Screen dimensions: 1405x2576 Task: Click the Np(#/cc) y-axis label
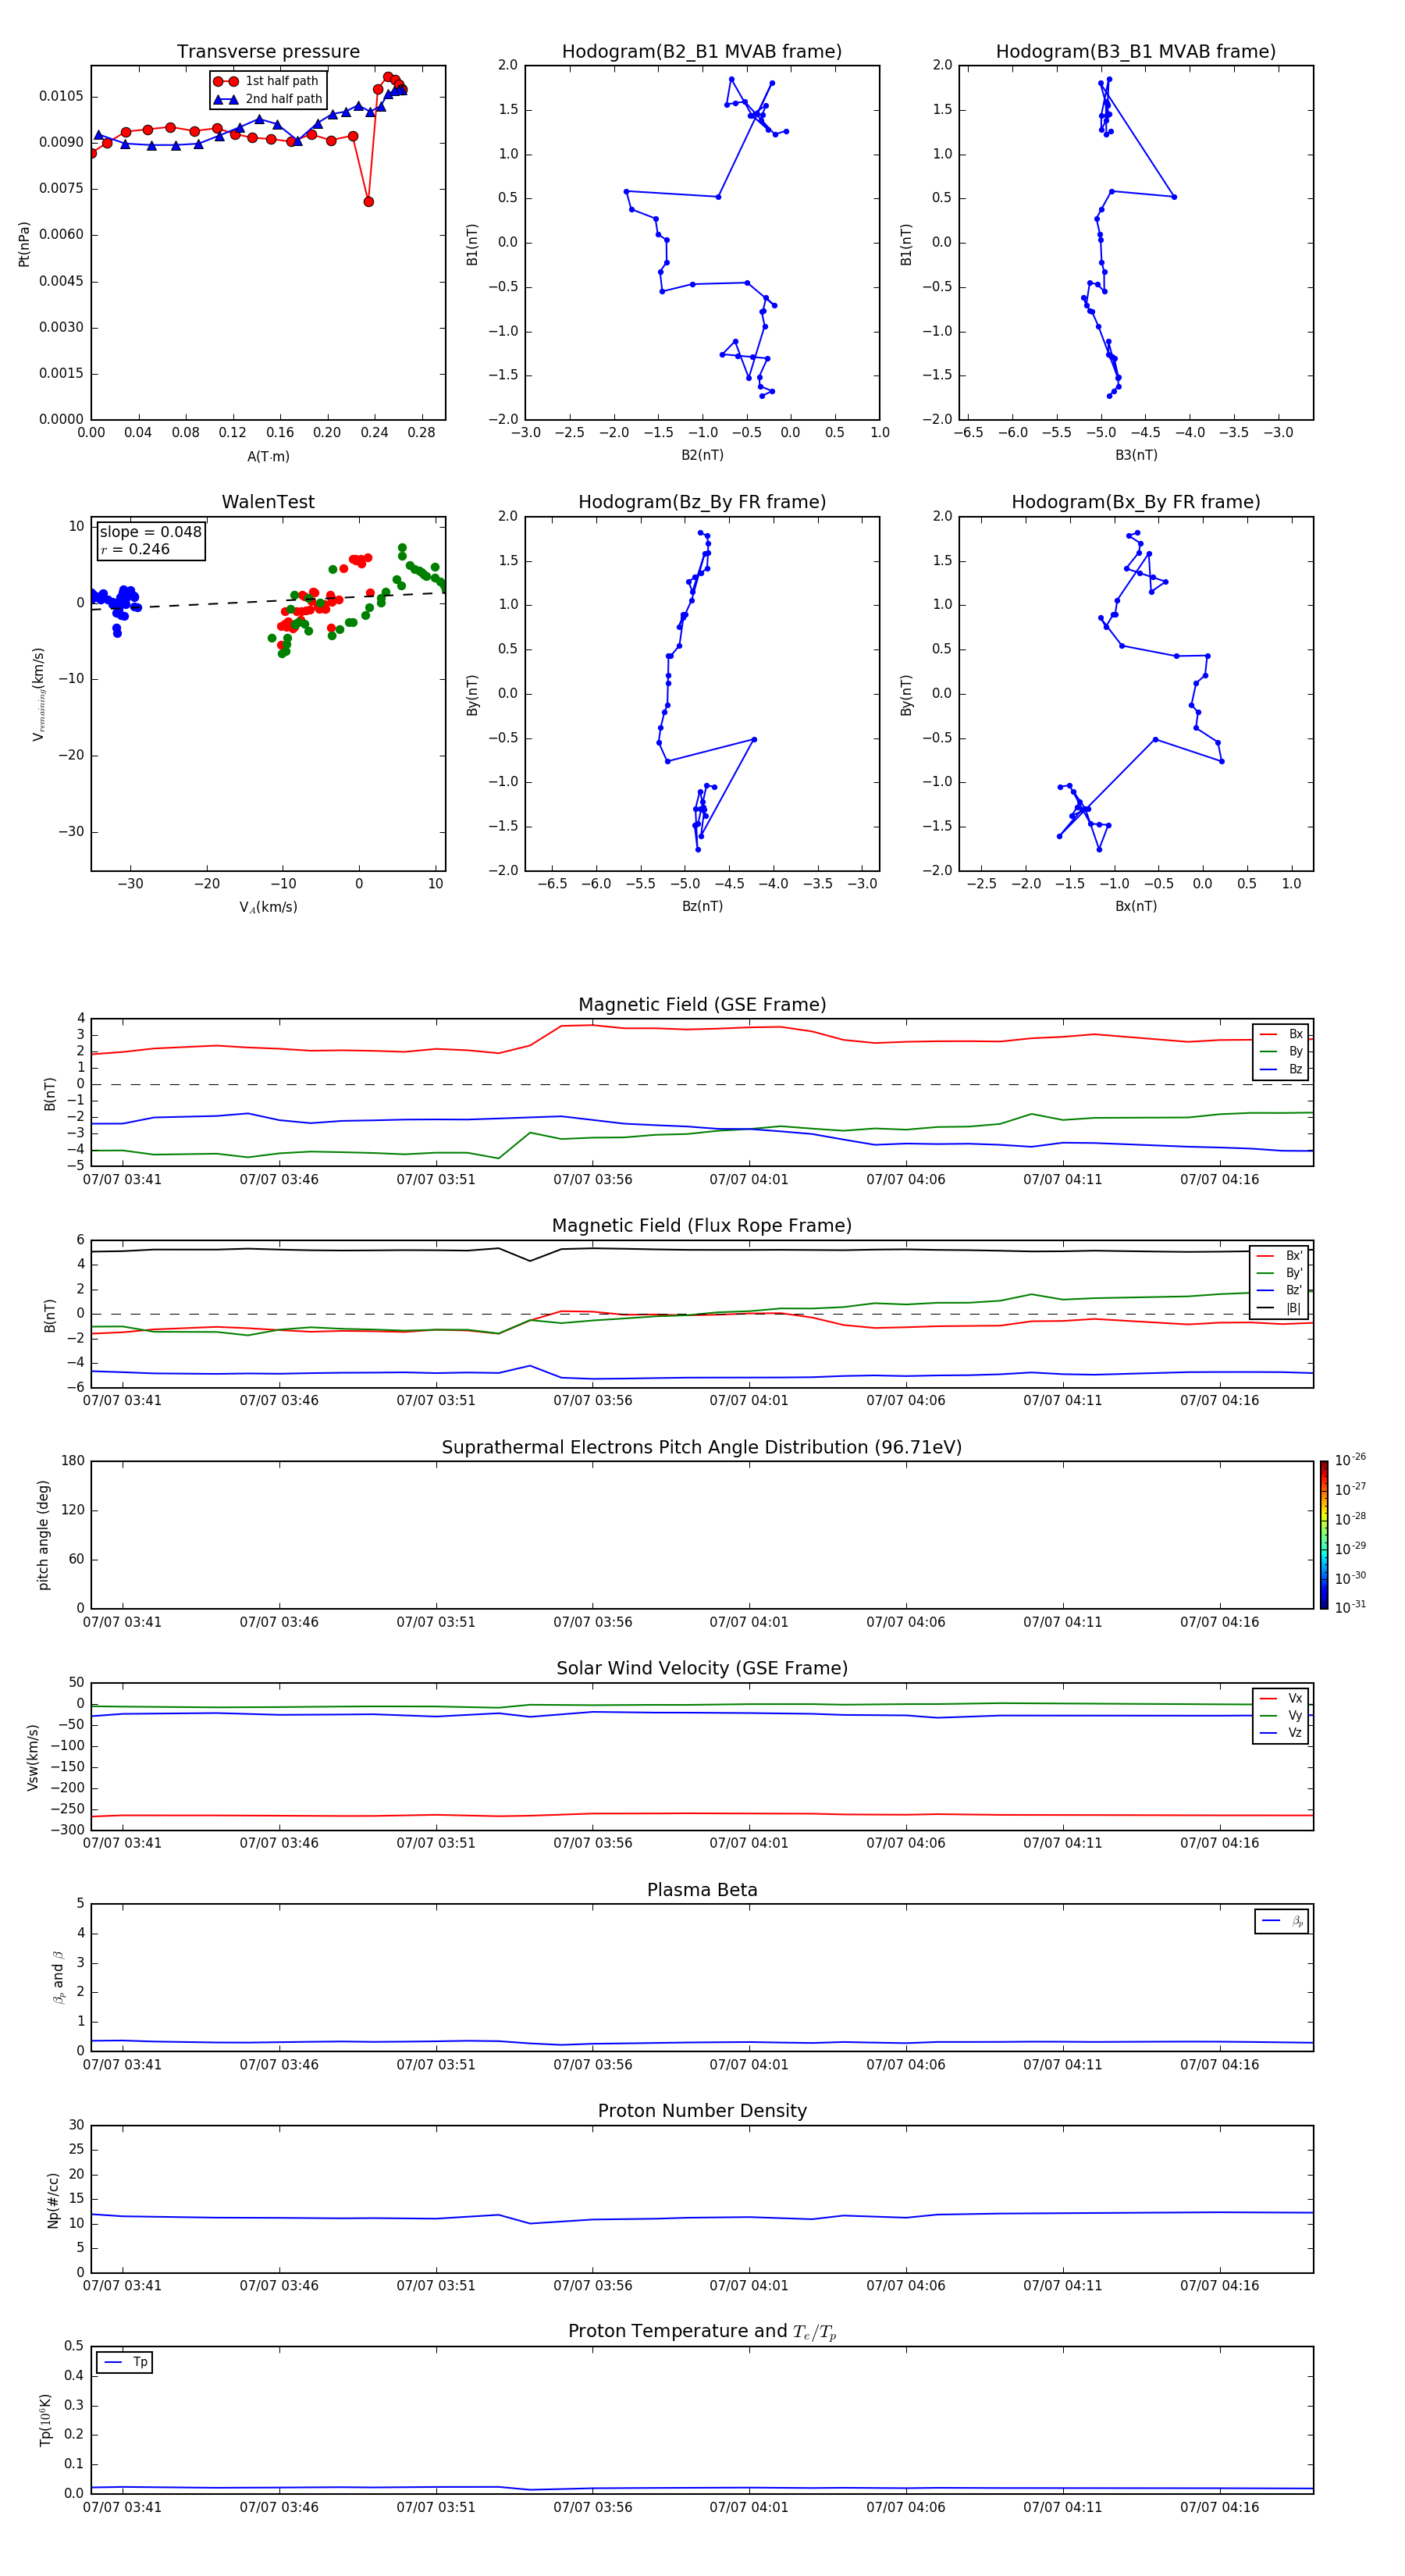53,2199
